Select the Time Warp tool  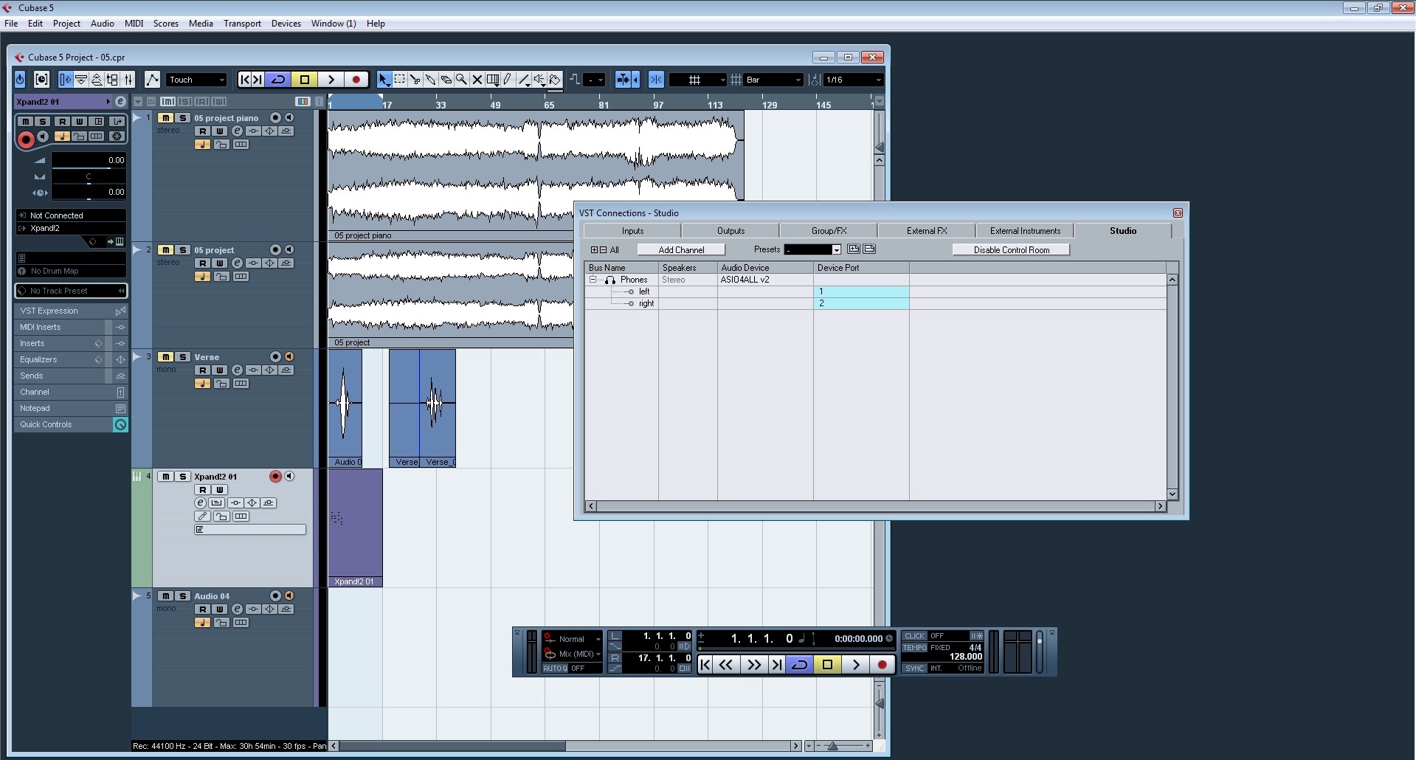[x=492, y=80]
